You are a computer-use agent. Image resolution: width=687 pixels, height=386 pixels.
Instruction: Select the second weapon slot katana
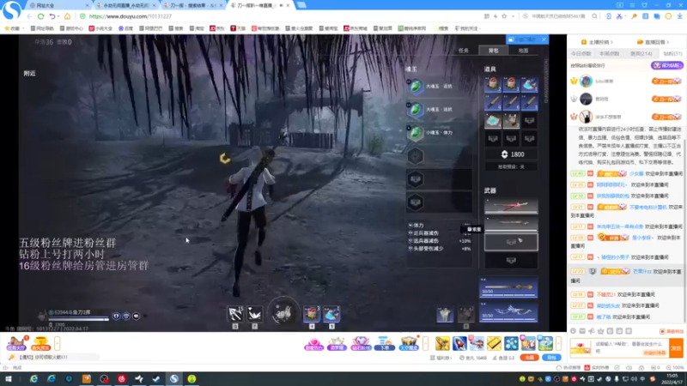coord(511,224)
